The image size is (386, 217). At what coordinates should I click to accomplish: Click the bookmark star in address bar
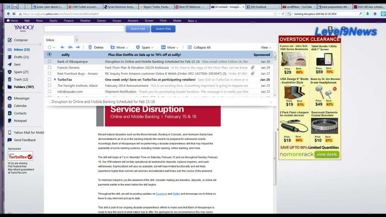(275, 14)
